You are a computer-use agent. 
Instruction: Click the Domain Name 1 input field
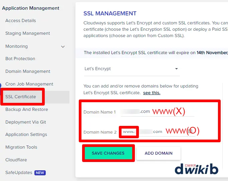tap(157, 112)
